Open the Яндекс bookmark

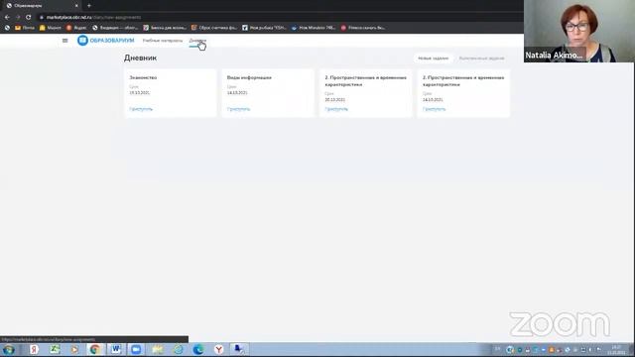[x=76, y=28]
